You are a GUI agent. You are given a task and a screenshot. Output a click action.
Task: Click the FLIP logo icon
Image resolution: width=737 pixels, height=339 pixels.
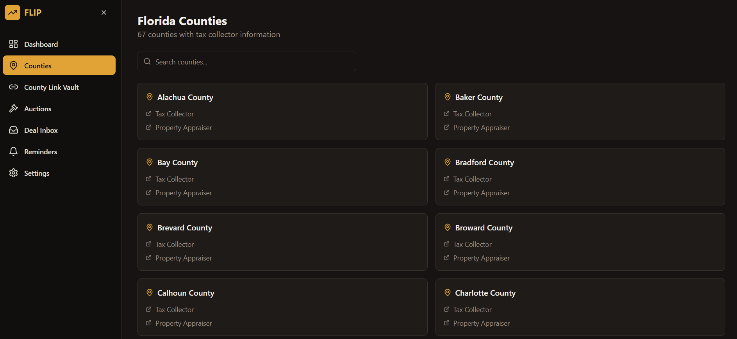[12, 12]
